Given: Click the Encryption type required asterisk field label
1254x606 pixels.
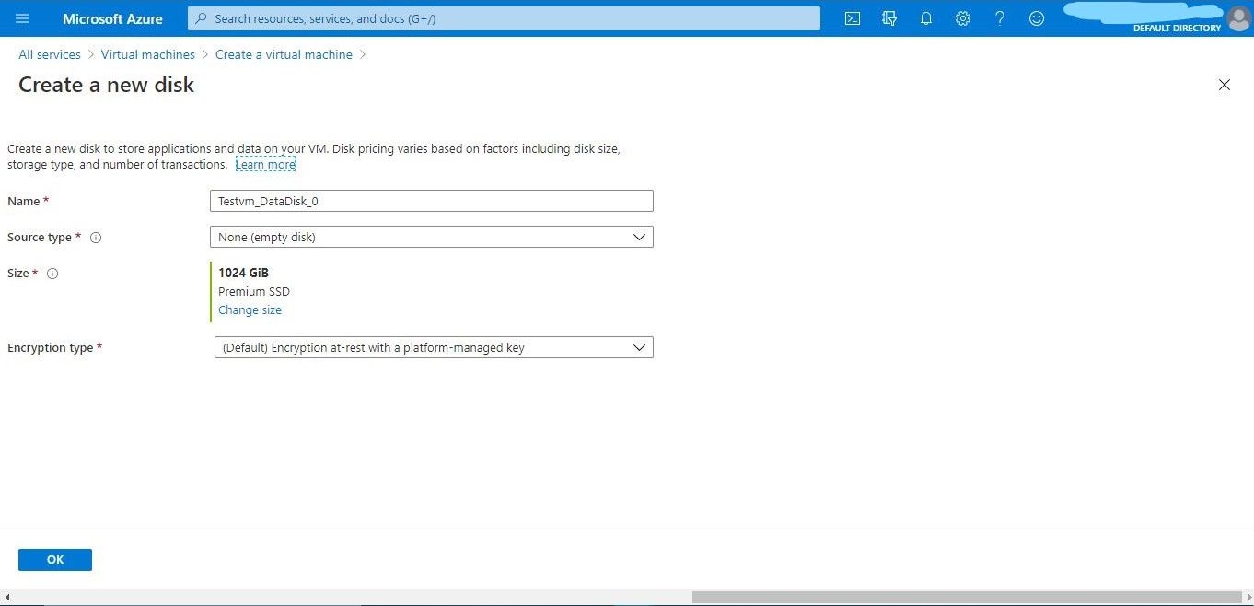Looking at the screenshot, I should [x=55, y=347].
